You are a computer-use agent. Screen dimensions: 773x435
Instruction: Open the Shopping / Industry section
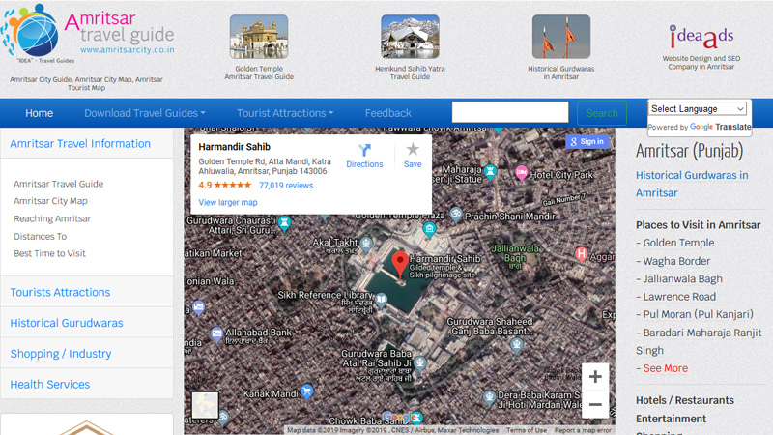tap(61, 354)
